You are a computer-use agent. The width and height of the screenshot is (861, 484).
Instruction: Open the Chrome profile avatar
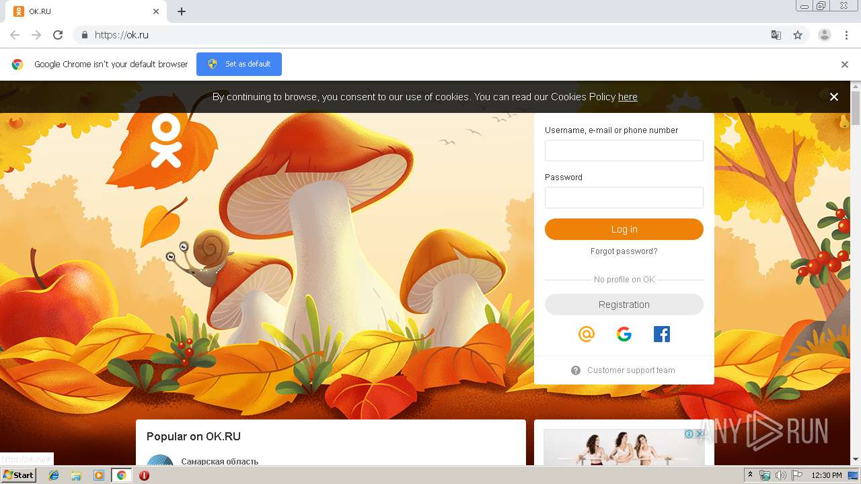[825, 35]
